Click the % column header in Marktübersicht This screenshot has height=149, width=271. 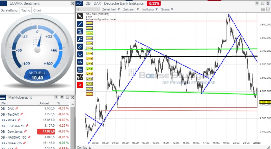pyautogui.click(x=59, y=103)
